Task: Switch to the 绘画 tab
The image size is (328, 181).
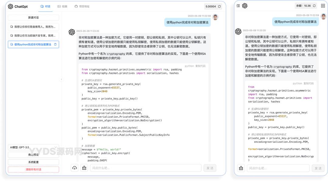Action: coord(62,6)
